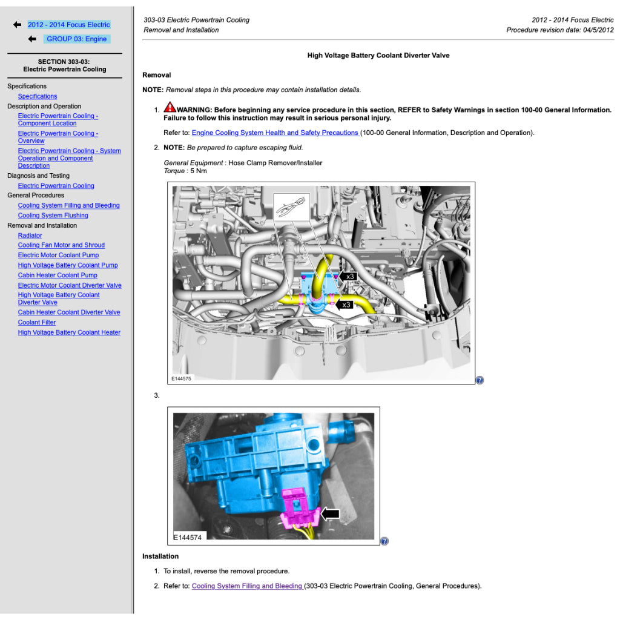Click the back arrow beside GROUP 03: Engine

(x=32, y=39)
